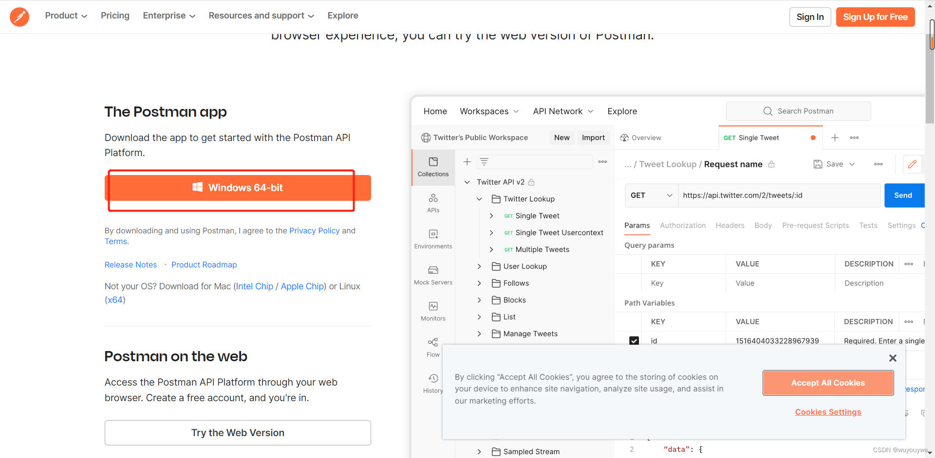Open Path Variables table column options dots
Image resolution: width=935 pixels, height=458 pixels.
click(x=909, y=322)
